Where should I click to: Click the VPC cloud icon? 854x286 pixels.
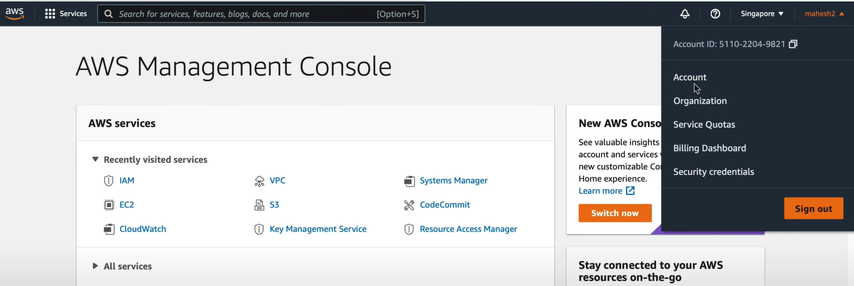pyautogui.click(x=259, y=181)
